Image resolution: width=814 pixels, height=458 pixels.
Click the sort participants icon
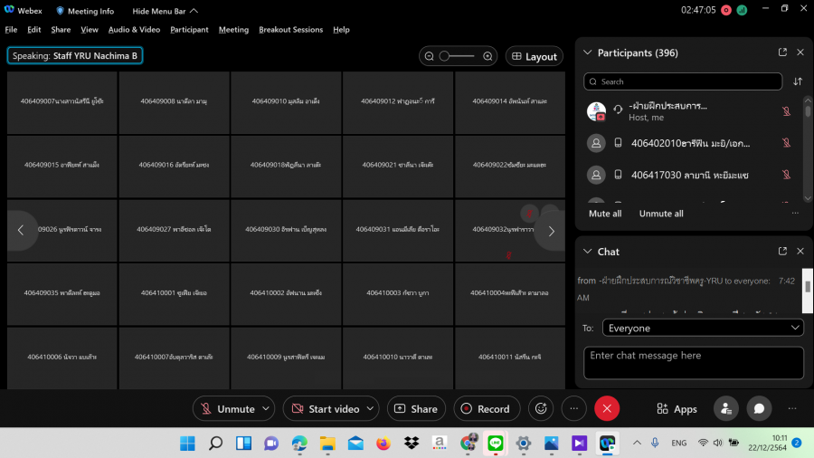click(x=798, y=81)
